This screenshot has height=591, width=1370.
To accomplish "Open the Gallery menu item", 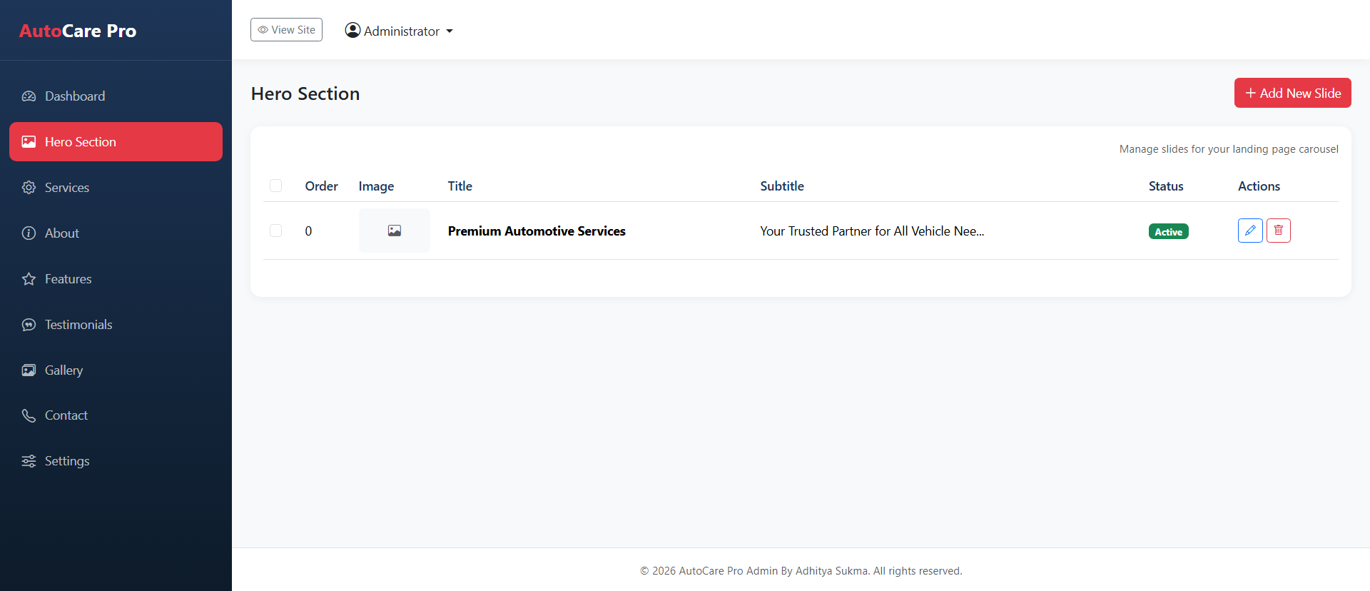I will click(64, 370).
